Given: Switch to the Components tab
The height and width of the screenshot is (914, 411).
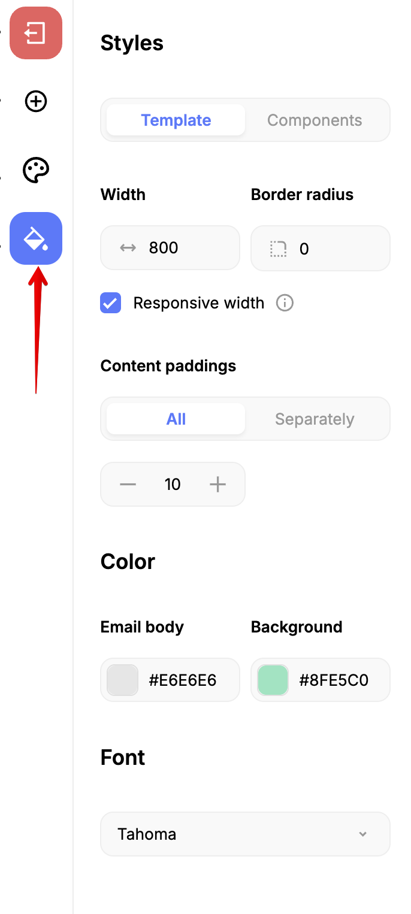Looking at the screenshot, I should click(x=315, y=120).
